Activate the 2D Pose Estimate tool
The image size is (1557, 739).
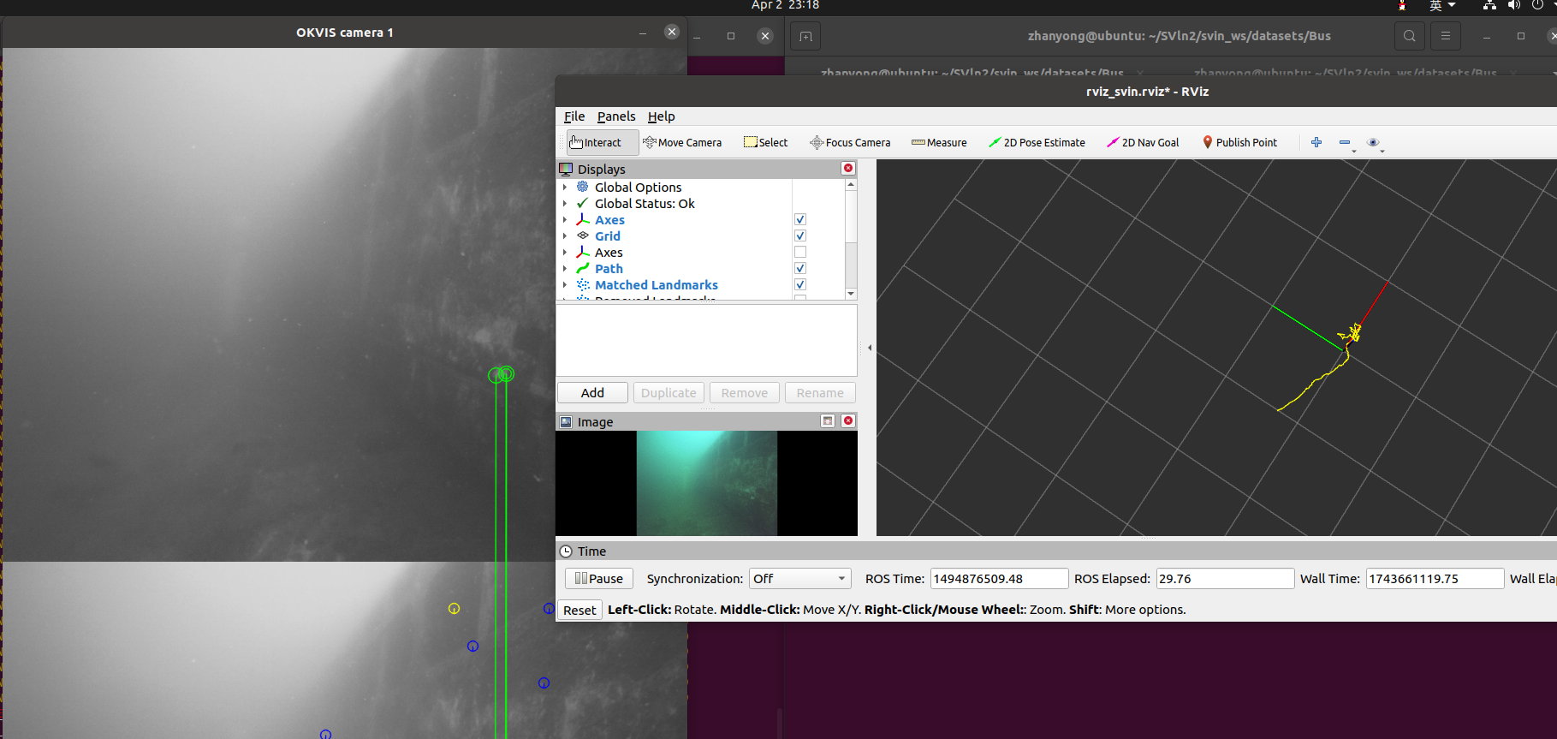[1037, 143]
